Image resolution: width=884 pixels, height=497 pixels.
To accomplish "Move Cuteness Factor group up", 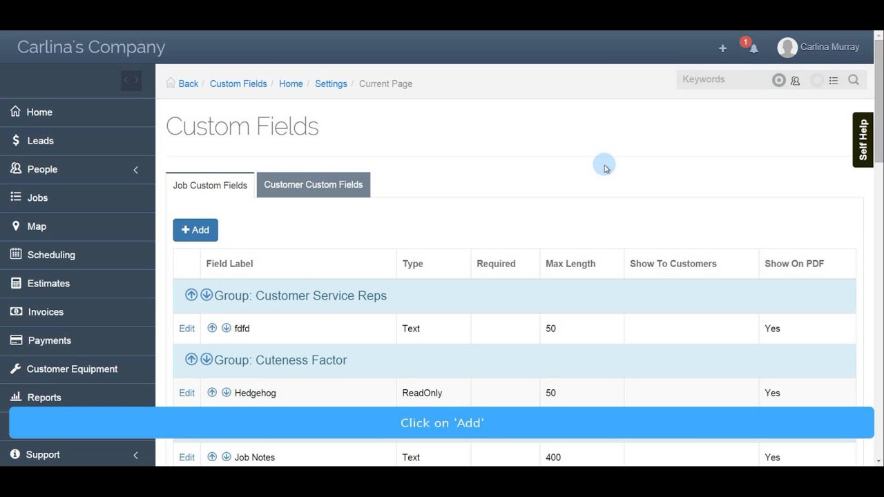I will pyautogui.click(x=191, y=359).
